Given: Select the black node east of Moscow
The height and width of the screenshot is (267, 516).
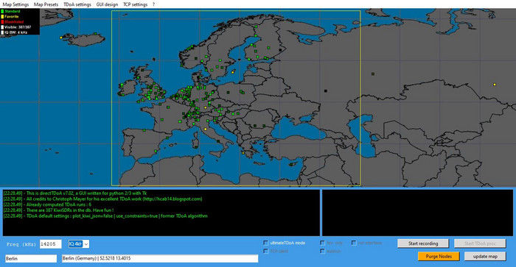Looking at the screenshot, I should coord(326,91).
